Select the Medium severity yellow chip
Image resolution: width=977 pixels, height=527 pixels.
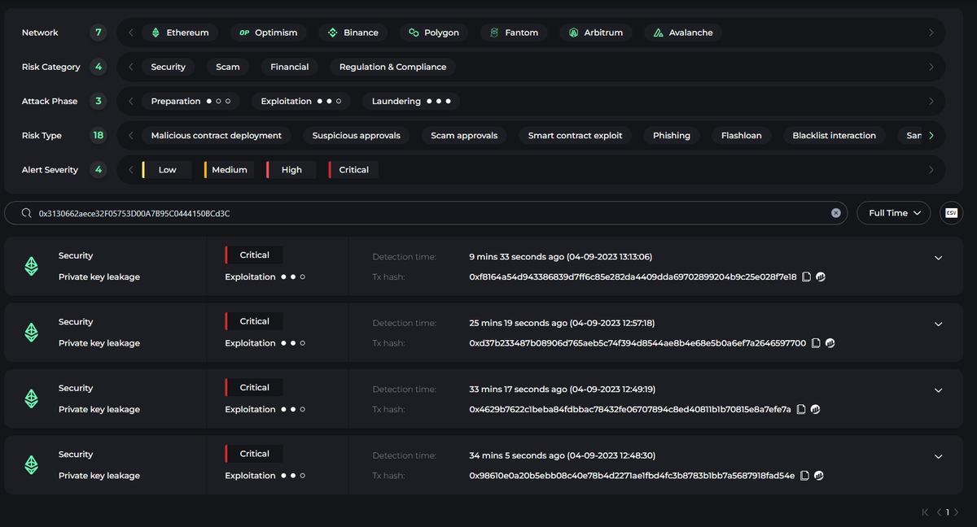pos(229,170)
